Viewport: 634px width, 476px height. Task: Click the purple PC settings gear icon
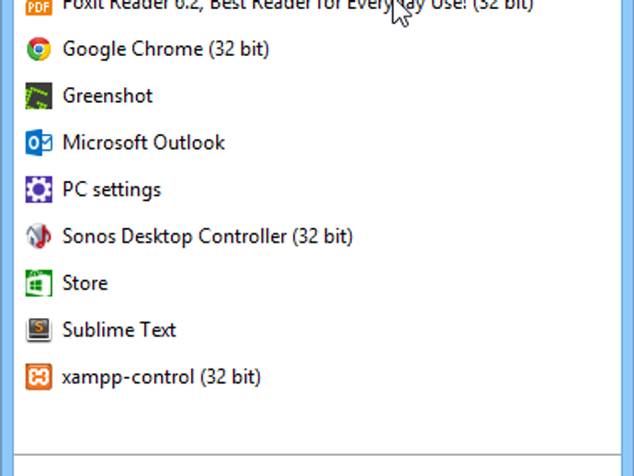(x=39, y=190)
